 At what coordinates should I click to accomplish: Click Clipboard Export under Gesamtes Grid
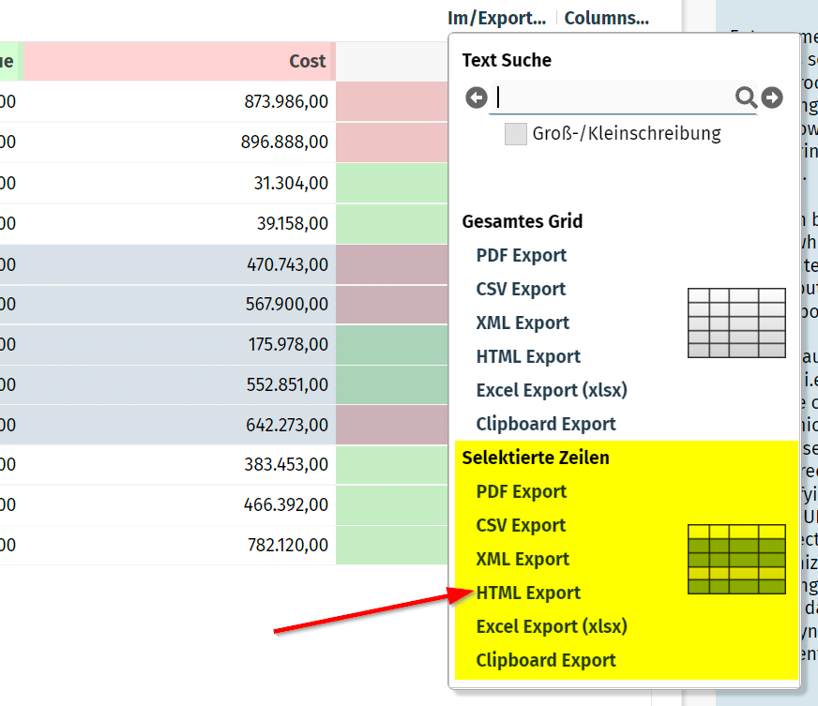coord(546,424)
